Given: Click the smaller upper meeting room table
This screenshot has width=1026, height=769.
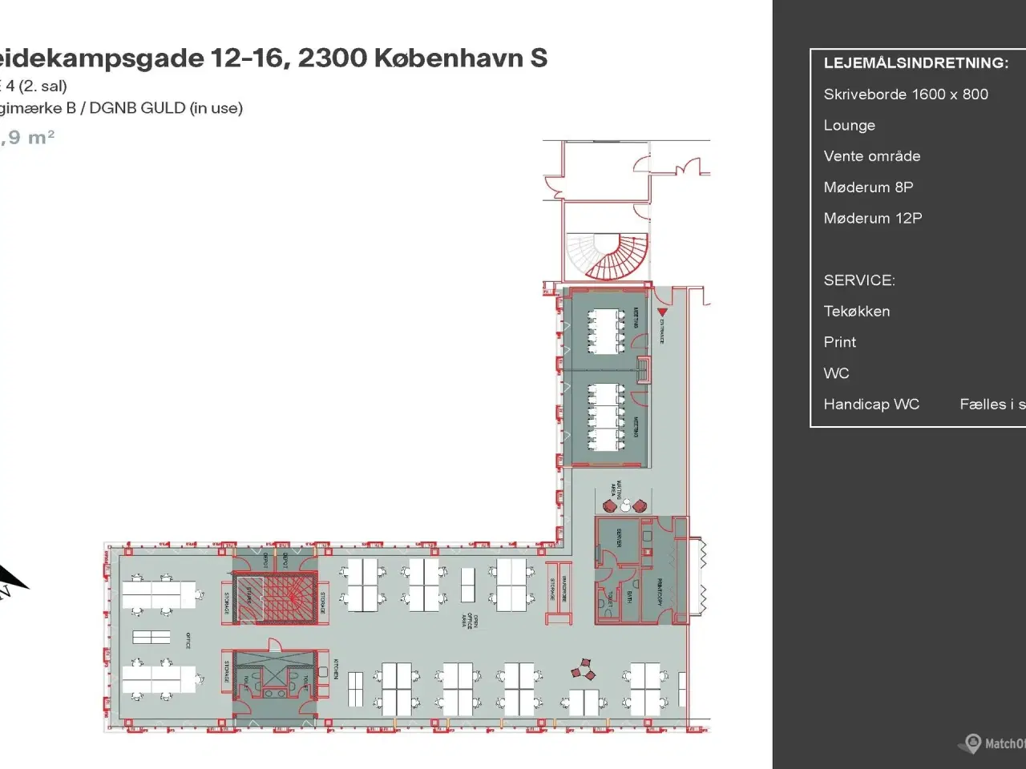Looking at the screenshot, I should tap(607, 332).
